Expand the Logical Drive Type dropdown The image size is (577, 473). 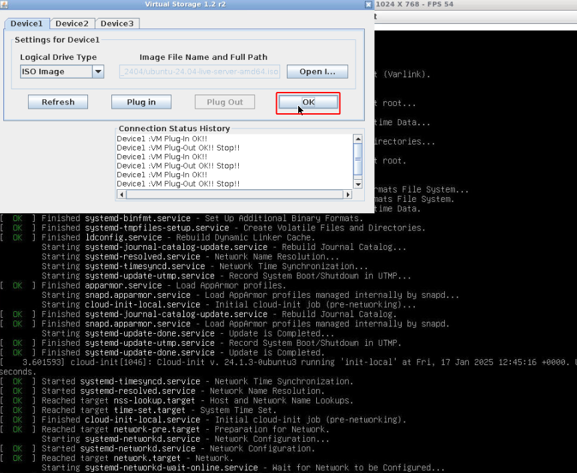click(98, 72)
